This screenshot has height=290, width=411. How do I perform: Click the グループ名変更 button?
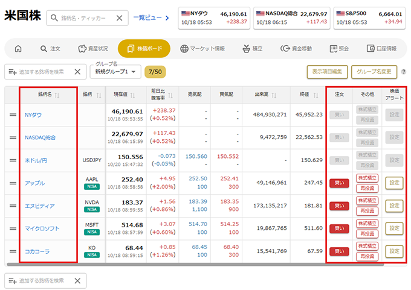click(374, 72)
